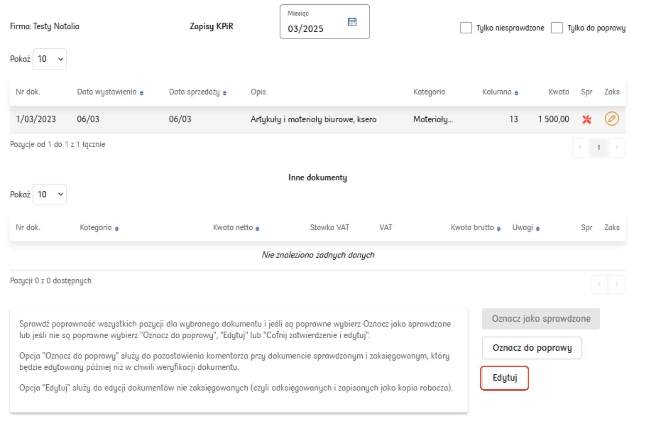Sort Inne dokumenty by Kategoria arrows

click(117, 229)
